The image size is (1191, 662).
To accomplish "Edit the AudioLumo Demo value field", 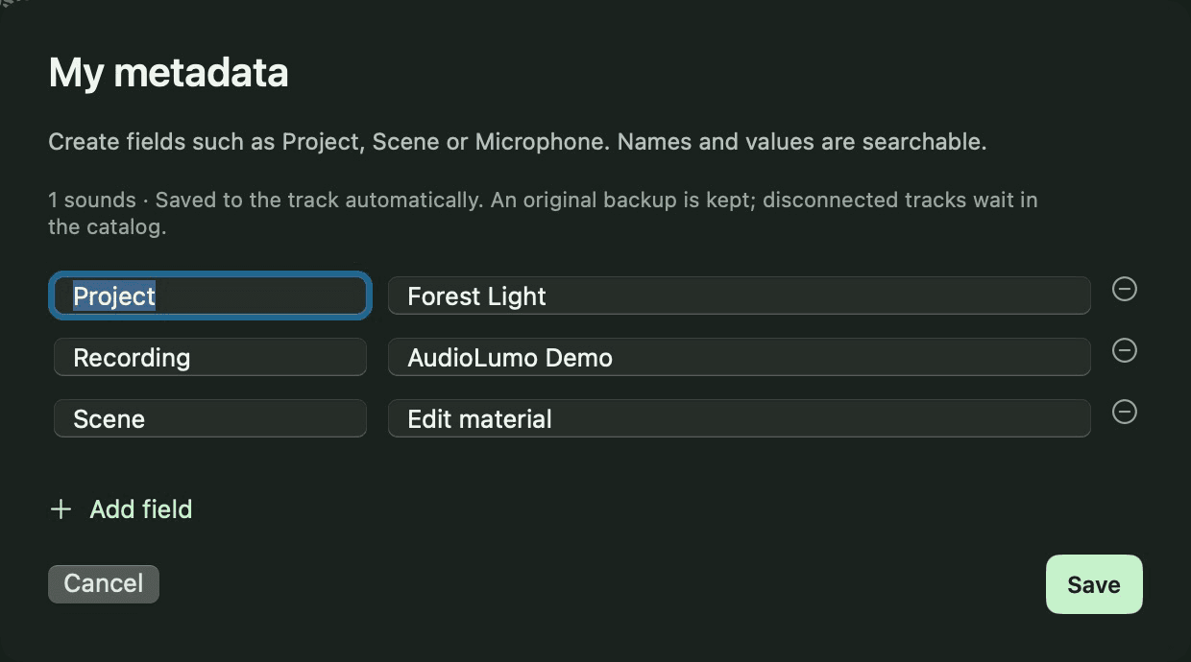I will (x=739, y=357).
